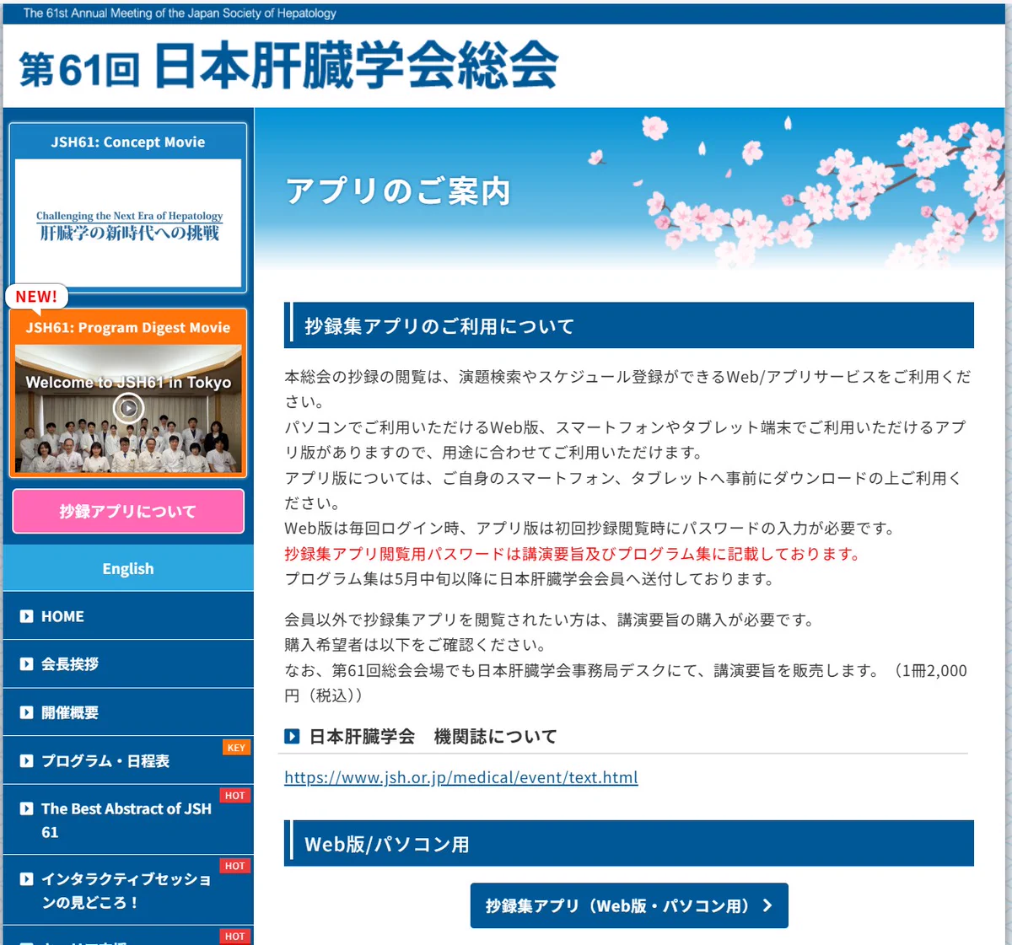The height and width of the screenshot is (945, 1012).
Task: Click the KEY badge on プログラム・日程表
Action: (x=236, y=748)
